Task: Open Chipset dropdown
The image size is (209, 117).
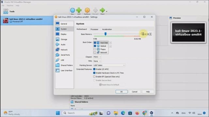Action: point(97,57)
